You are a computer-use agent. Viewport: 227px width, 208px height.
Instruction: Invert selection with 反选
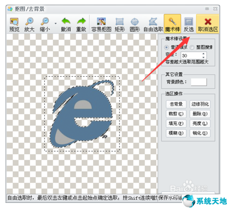point(189,24)
